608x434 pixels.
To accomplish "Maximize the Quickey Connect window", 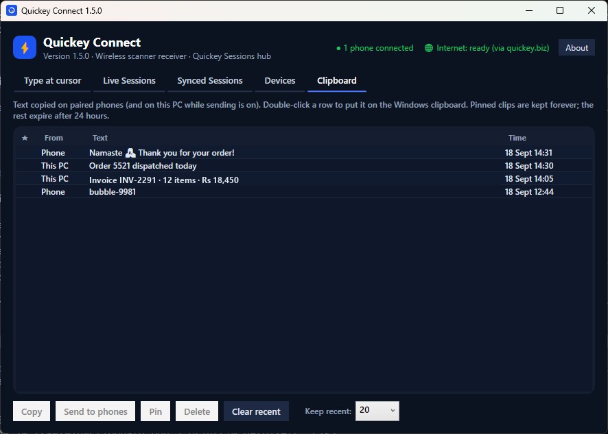I will 560,10.
